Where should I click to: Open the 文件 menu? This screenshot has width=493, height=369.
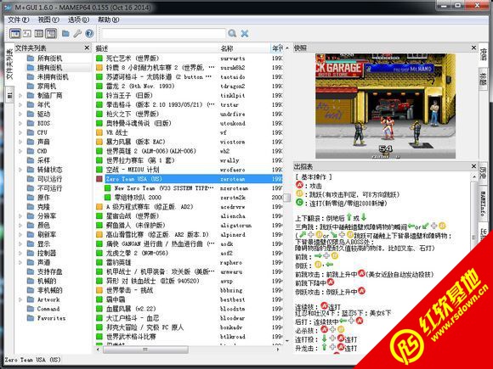pos(18,20)
